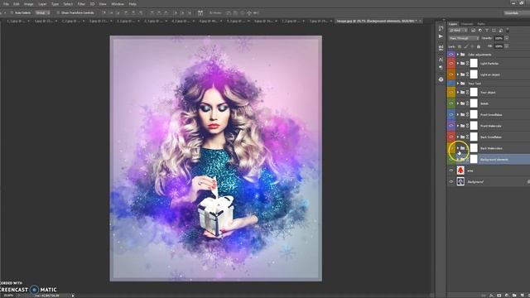
Task: Filter layers by shape layers icon
Action: [494, 31]
